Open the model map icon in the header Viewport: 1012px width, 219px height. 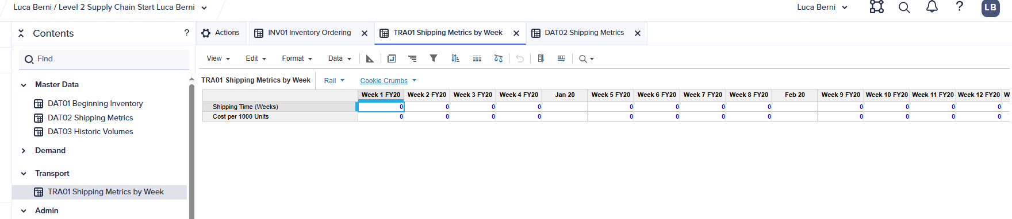point(876,7)
